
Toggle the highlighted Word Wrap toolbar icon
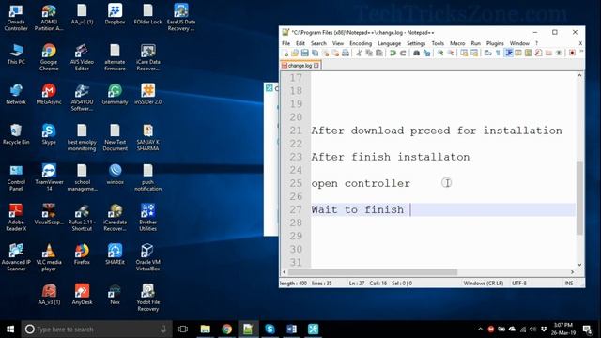(509, 54)
